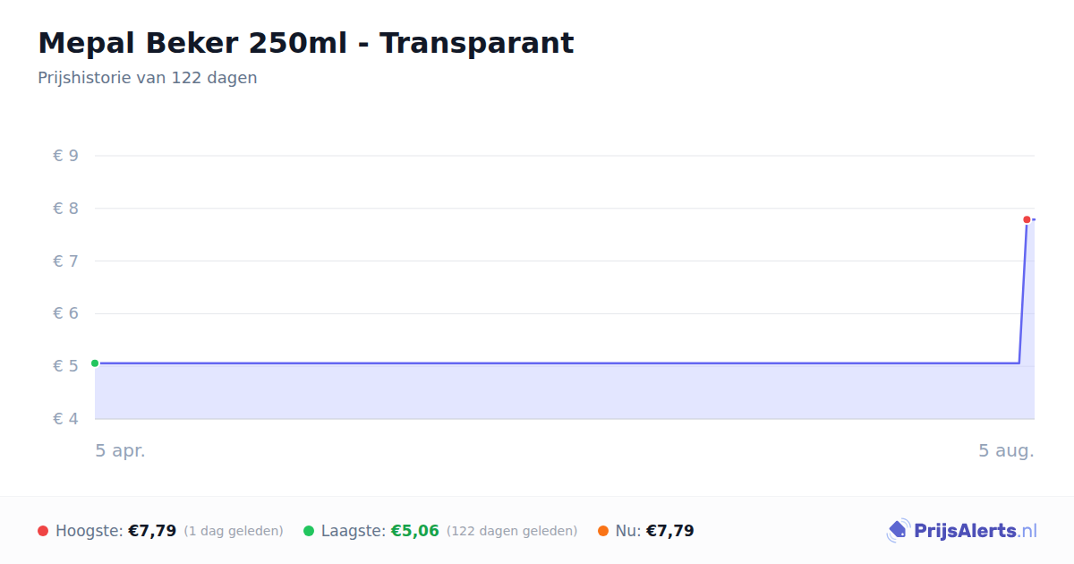Click the flat blue price line
Viewport: 1074px width, 564px height.
557,363
